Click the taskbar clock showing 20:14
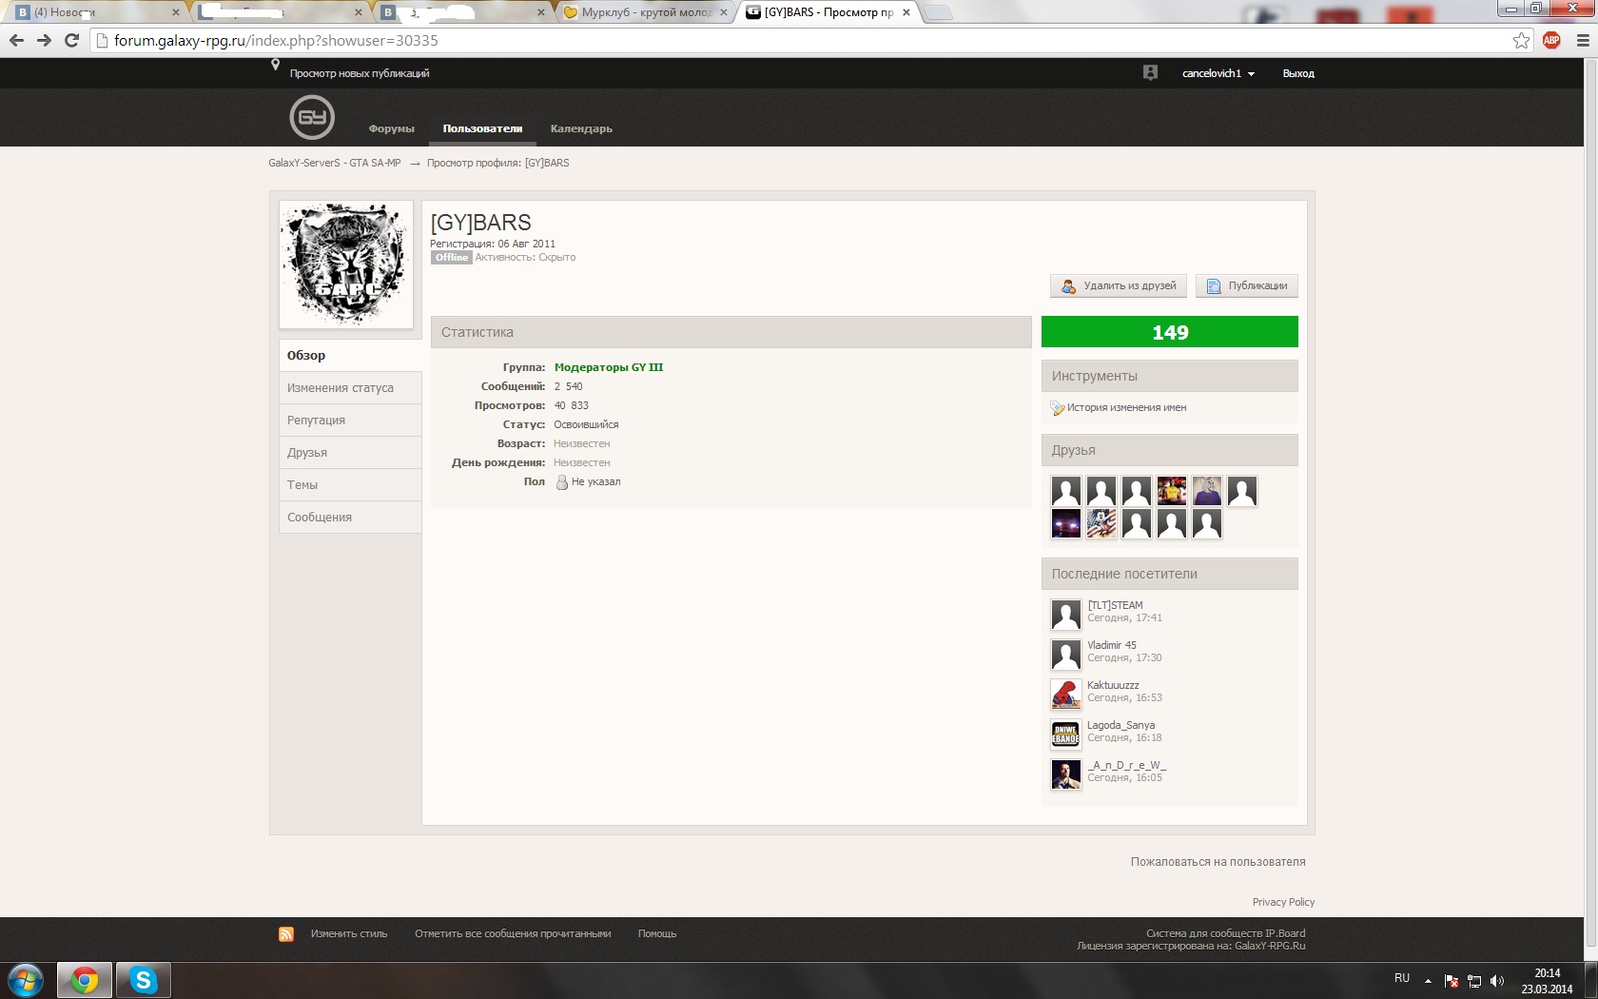1598x999 pixels. coord(1548,981)
